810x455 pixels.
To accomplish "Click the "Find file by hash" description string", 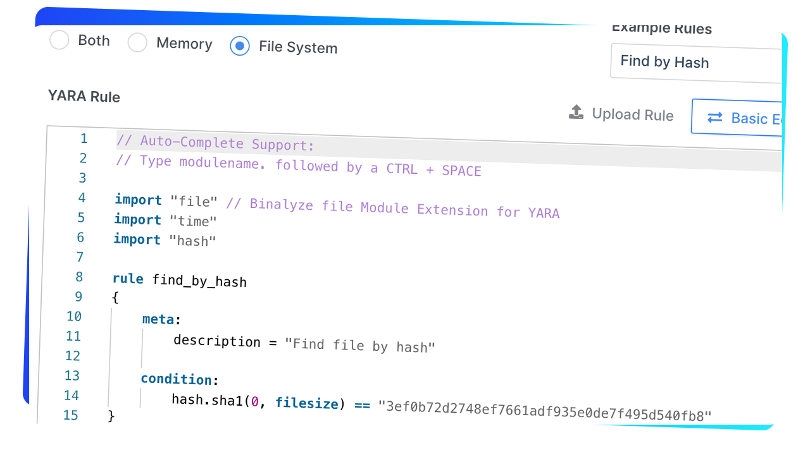I will tap(360, 346).
